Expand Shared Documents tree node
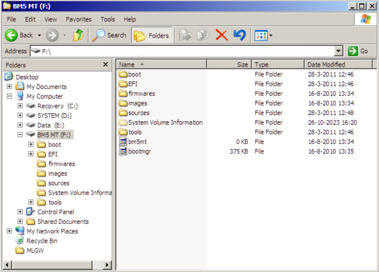This screenshot has height=272, width=379. click(20, 221)
